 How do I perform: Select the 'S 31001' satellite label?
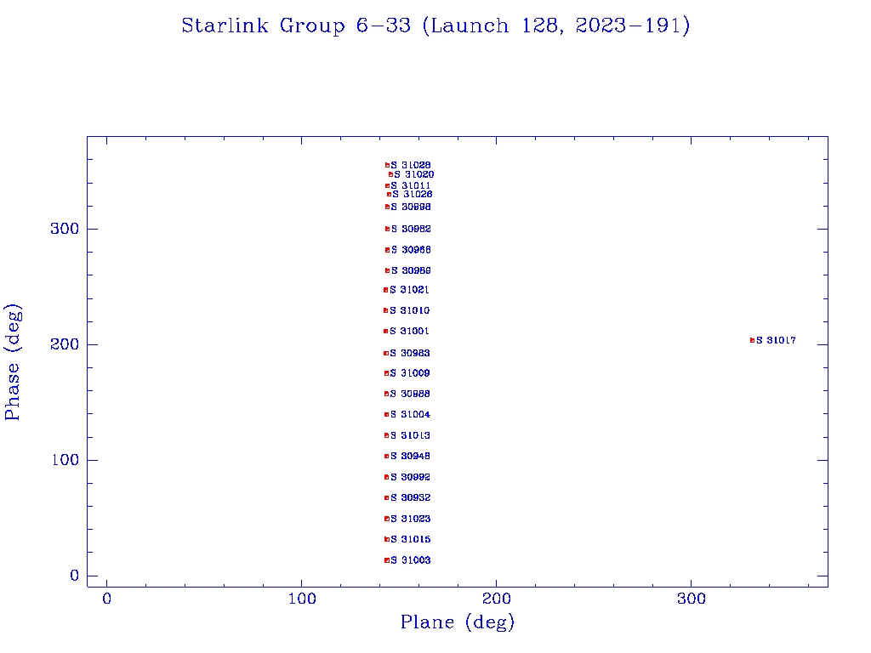[409, 331]
